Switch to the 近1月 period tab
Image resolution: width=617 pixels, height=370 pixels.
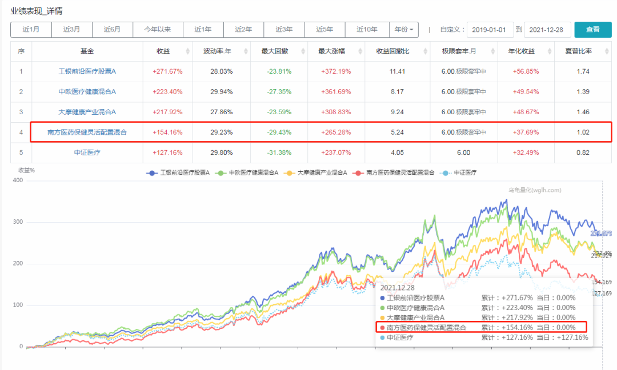[31, 30]
